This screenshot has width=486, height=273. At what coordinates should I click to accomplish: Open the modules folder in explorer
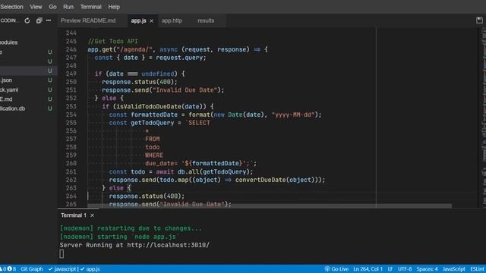[8, 42]
